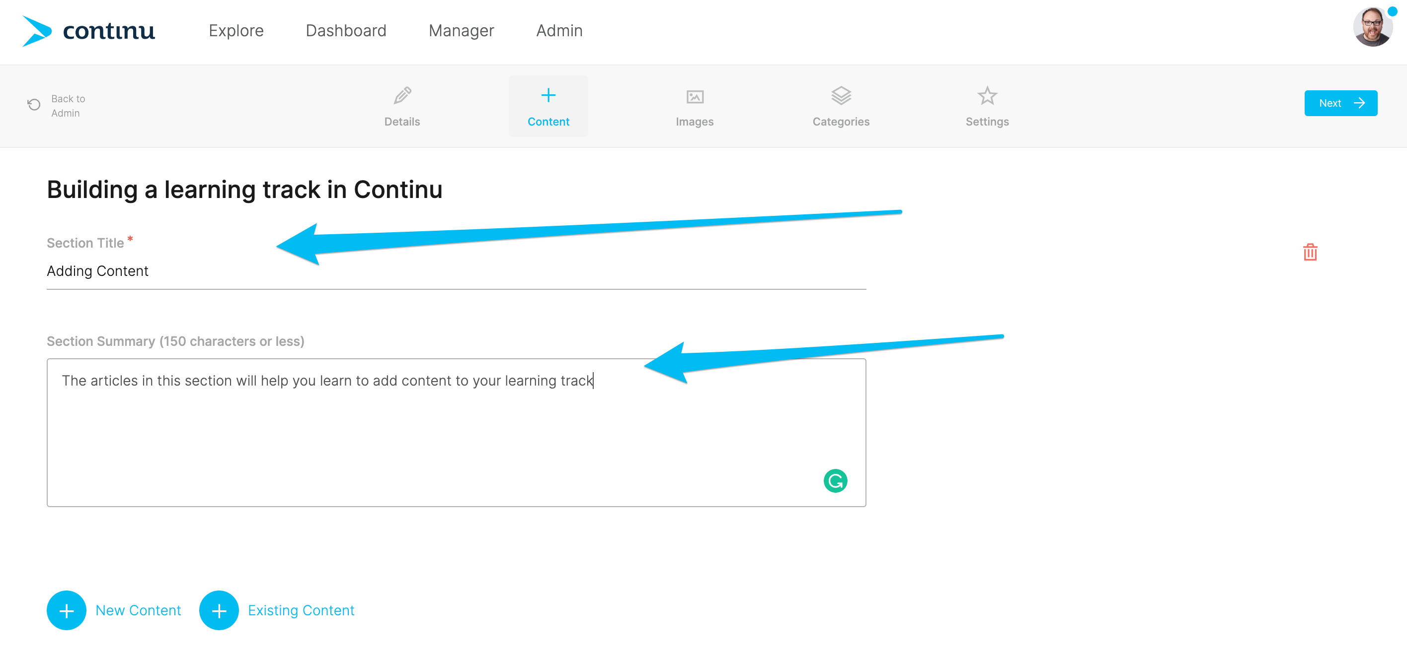The image size is (1407, 655).
Task: Return via Back to Admin link
Action: pos(68,106)
